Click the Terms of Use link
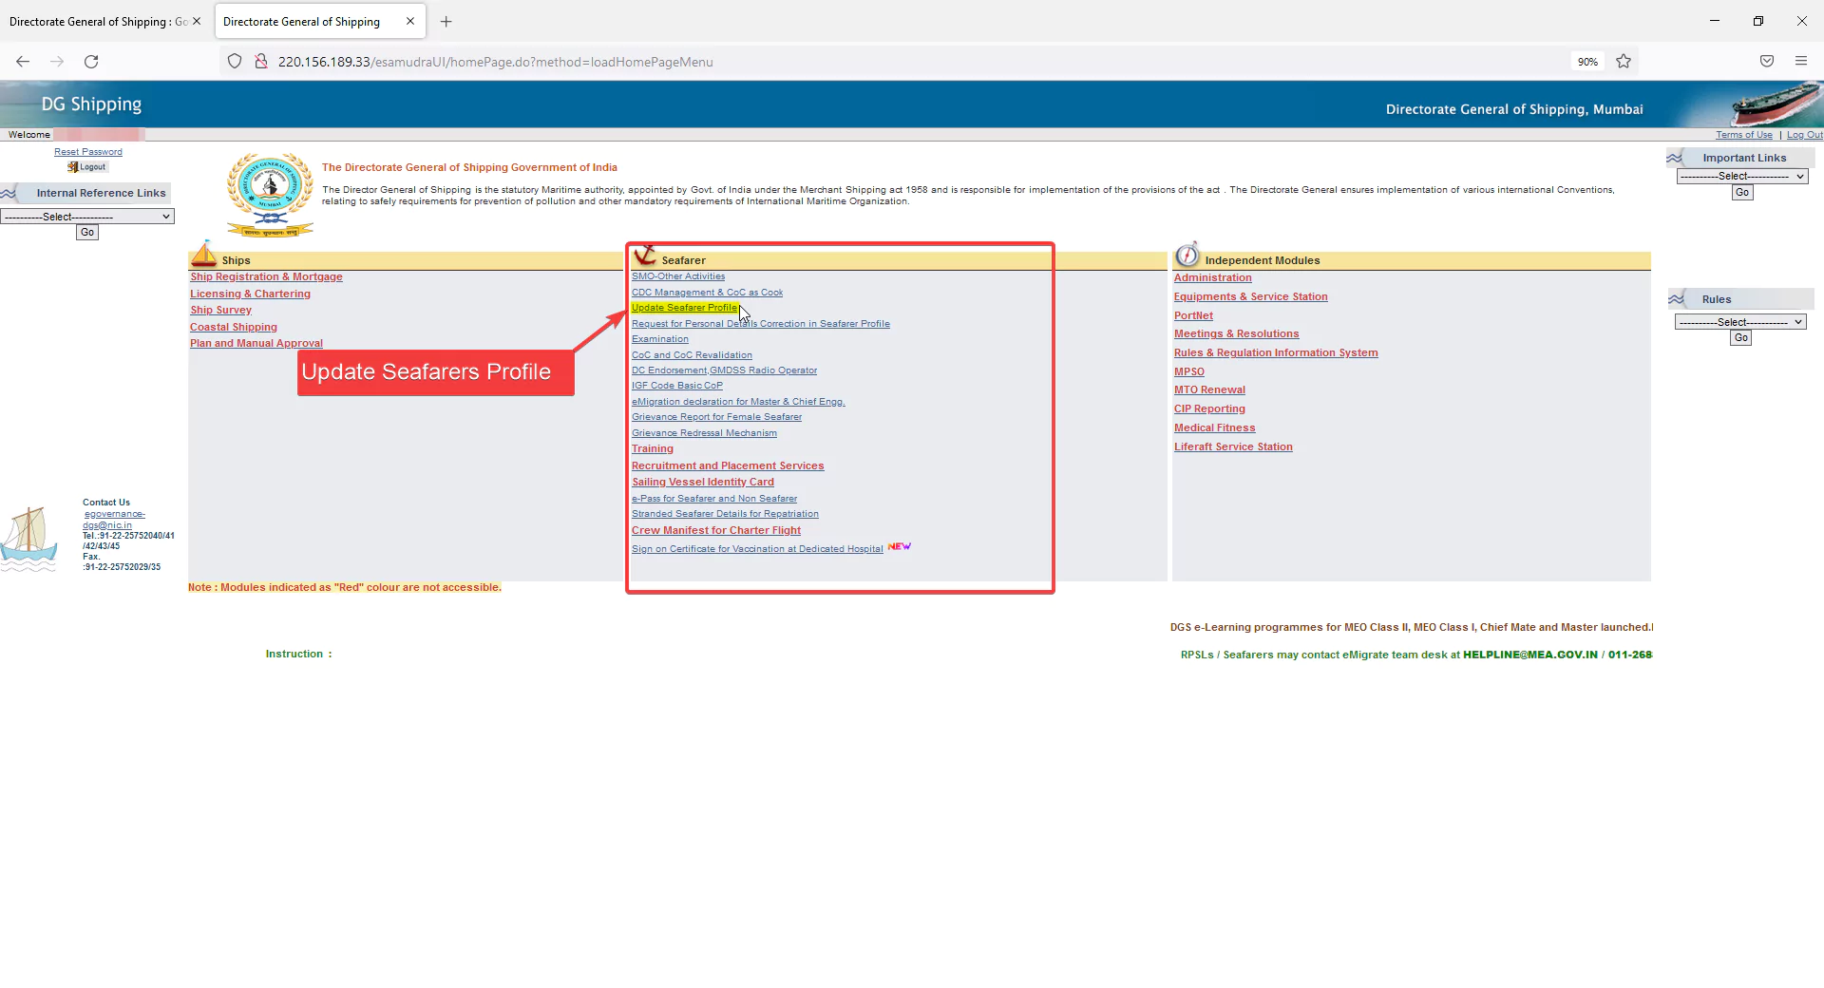1824x988 pixels. [x=1743, y=135]
